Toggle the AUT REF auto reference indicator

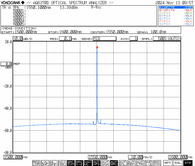131,163
